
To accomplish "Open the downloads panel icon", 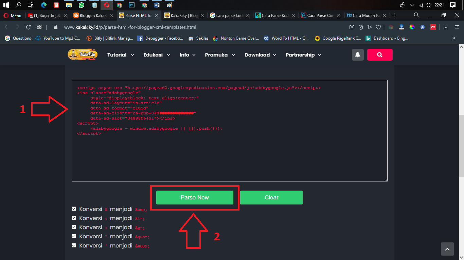I will (446, 27).
